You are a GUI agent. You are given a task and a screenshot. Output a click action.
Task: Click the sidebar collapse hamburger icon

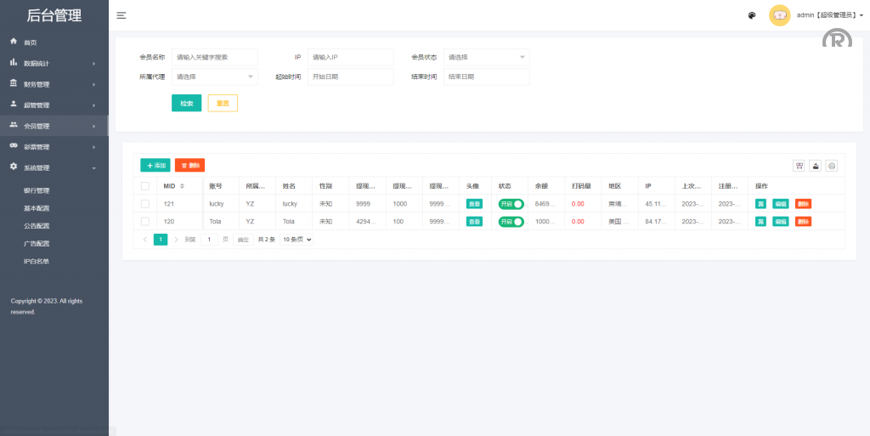(121, 15)
